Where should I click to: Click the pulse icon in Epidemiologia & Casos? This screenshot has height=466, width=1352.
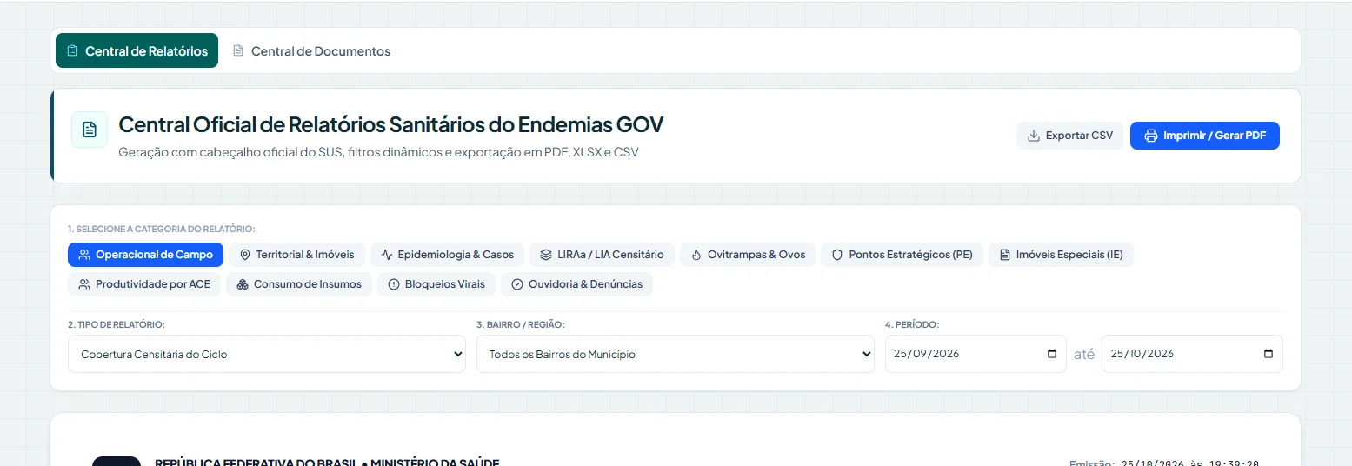pos(387,255)
